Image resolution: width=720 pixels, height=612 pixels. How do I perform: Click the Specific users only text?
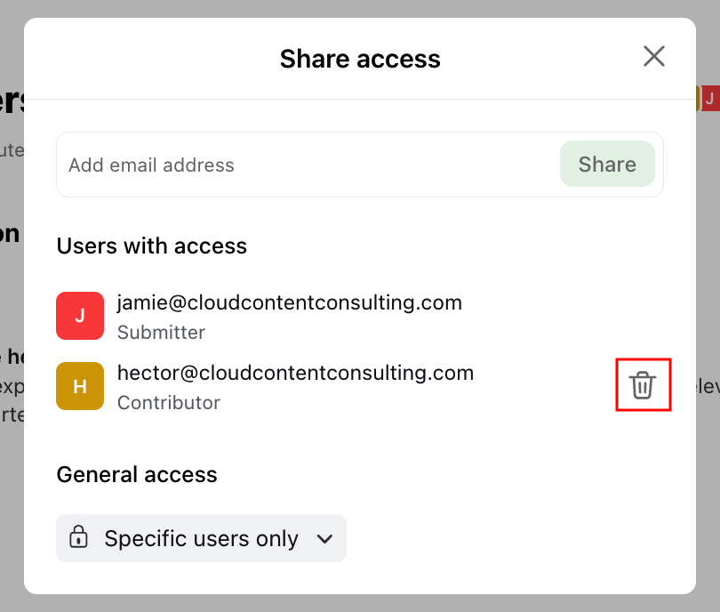(201, 538)
